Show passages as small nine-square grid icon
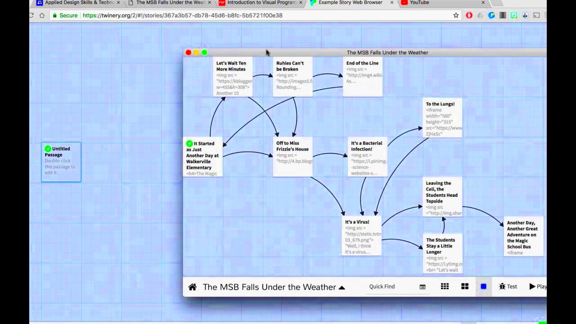 [x=445, y=286]
